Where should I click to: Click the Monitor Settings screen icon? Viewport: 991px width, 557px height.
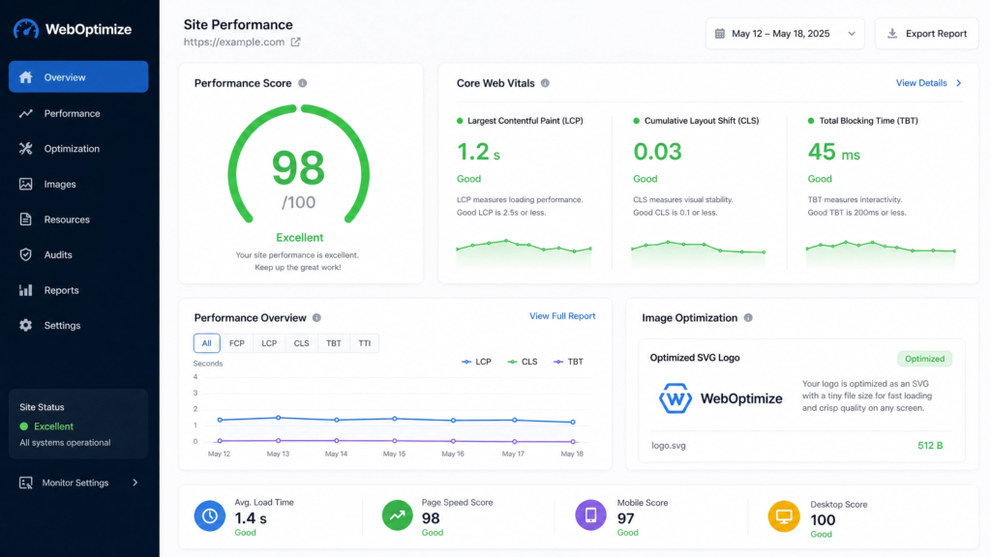tap(25, 483)
